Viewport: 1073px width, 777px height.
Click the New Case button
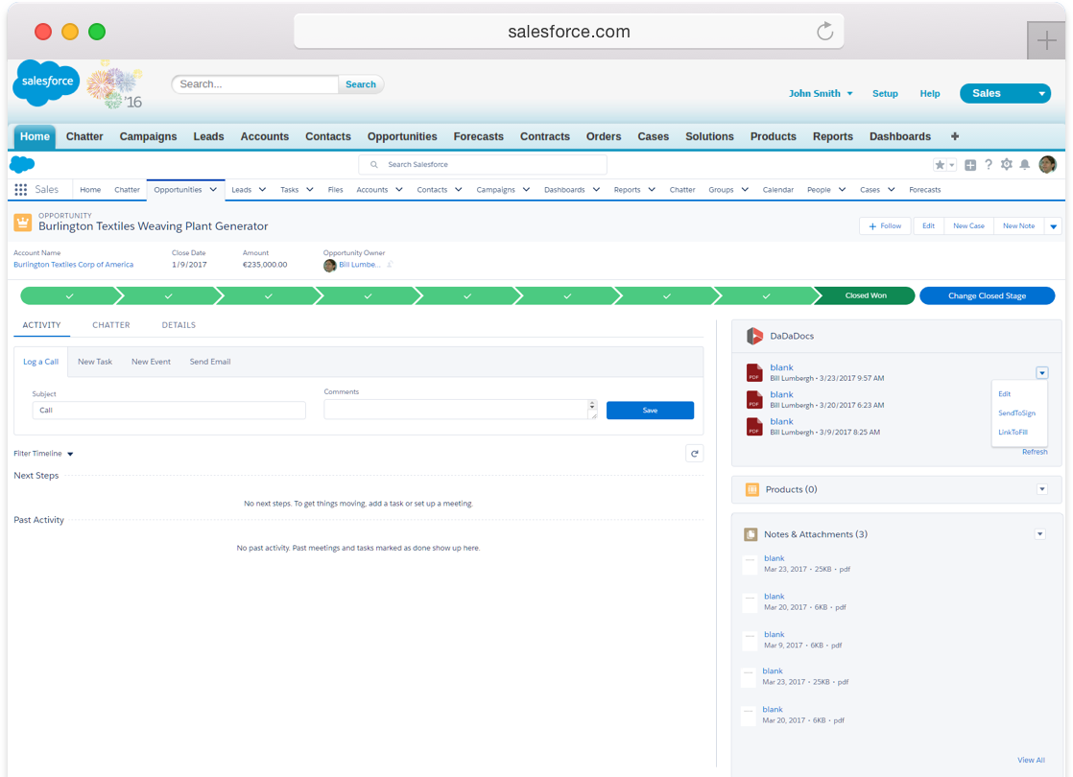tap(968, 226)
